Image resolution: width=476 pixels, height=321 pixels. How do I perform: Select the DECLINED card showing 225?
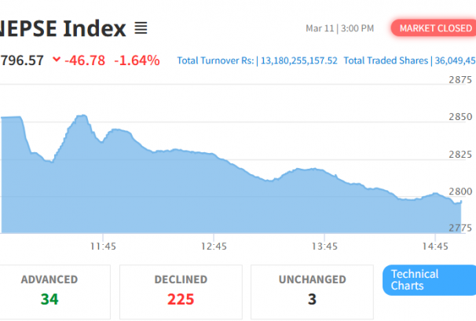pyautogui.click(x=181, y=290)
